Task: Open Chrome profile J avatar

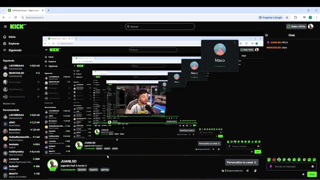Action: (x=310, y=17)
